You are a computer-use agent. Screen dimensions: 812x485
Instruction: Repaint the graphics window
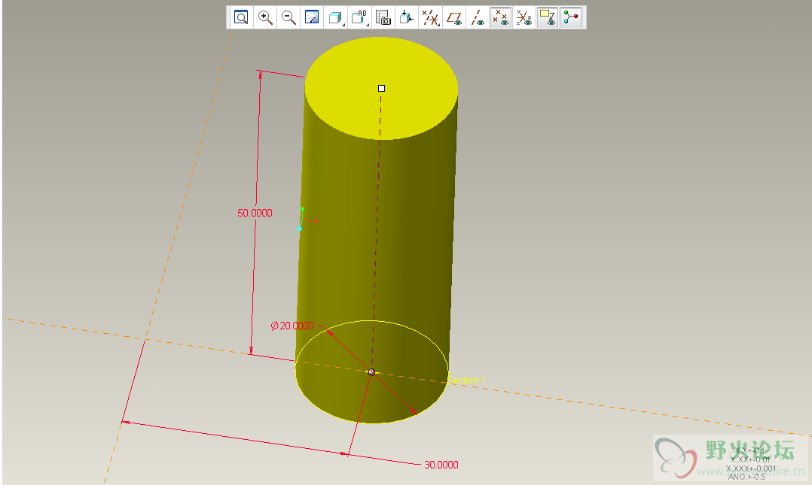pyautogui.click(x=312, y=17)
